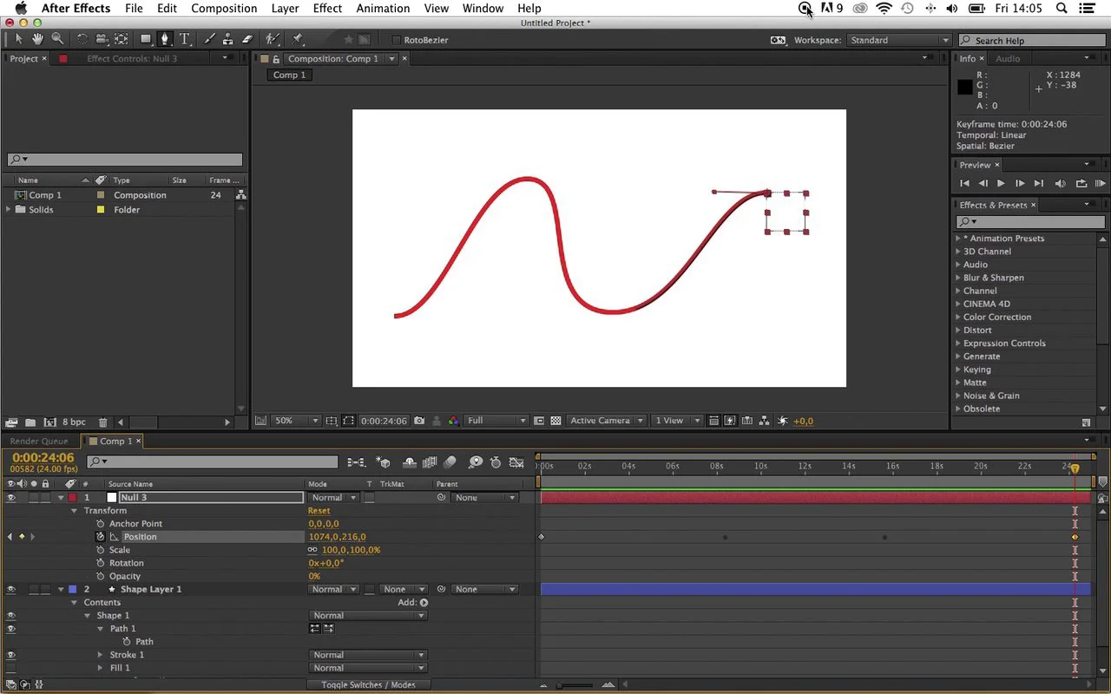
Task: Open the Workspace Standard dropdown
Action: [899, 40]
